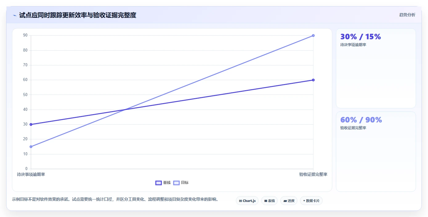The width and height of the screenshot is (428, 217).
Task: Click the 验收证据完整率 x-axis label
Action: pyautogui.click(x=313, y=174)
